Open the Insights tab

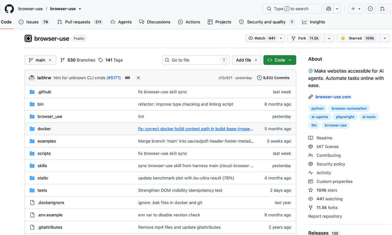(x=314, y=22)
